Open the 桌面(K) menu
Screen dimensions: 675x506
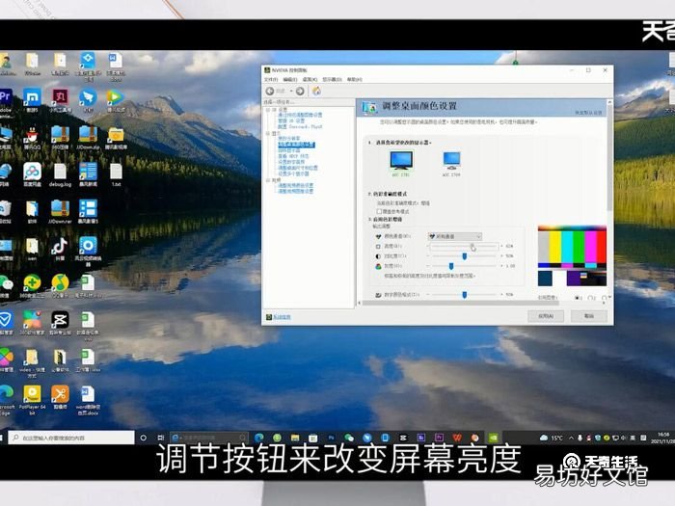(310, 80)
